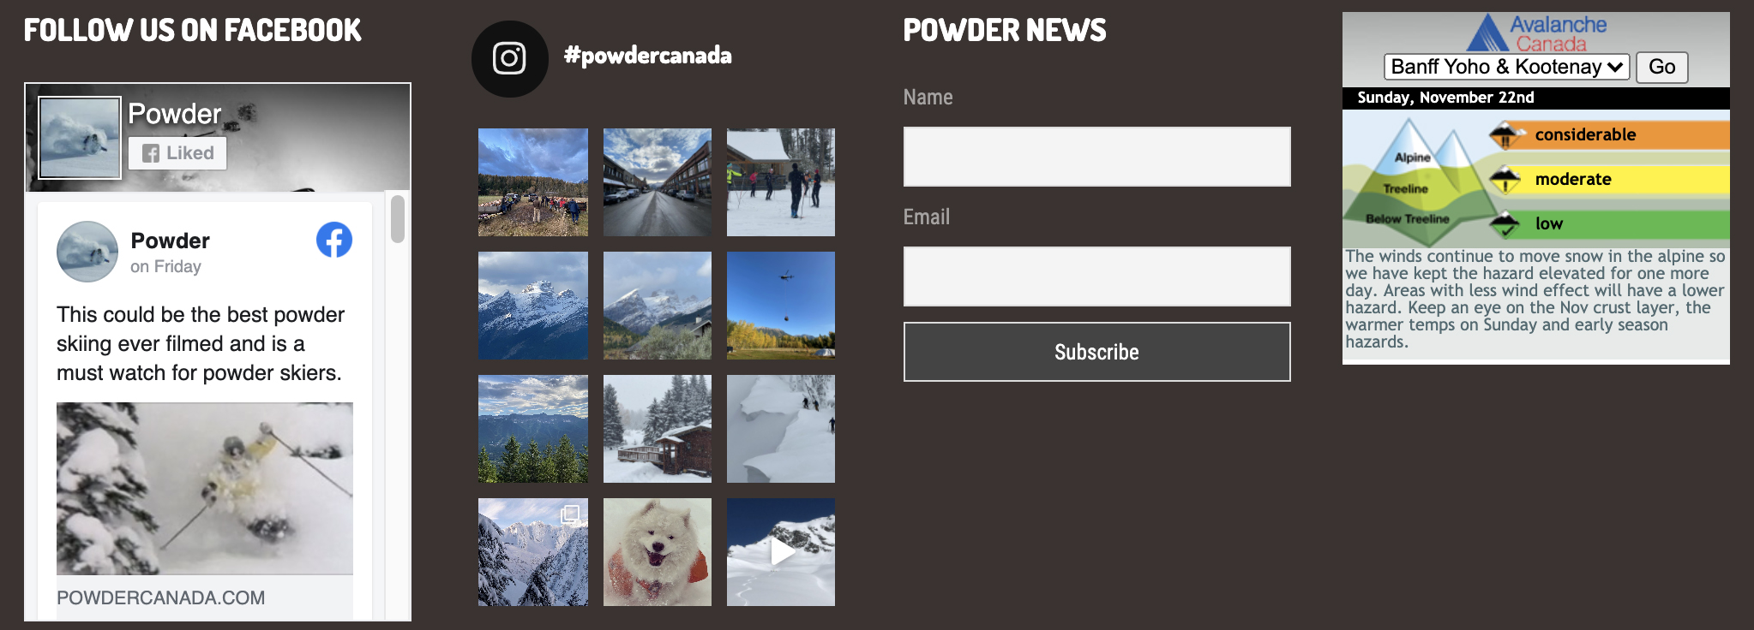Image resolution: width=1754 pixels, height=630 pixels.
Task: Open the #powdercanada hashtag link
Action: [648, 56]
